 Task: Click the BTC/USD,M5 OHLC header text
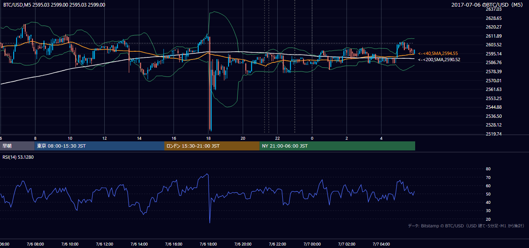click(x=54, y=5)
